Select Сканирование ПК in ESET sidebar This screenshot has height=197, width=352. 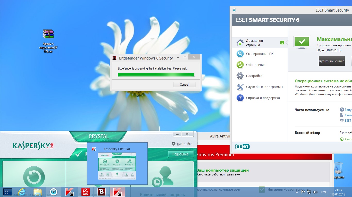(260, 54)
